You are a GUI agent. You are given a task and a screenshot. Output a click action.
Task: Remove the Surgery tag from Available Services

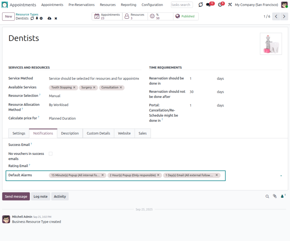tap(94, 87)
